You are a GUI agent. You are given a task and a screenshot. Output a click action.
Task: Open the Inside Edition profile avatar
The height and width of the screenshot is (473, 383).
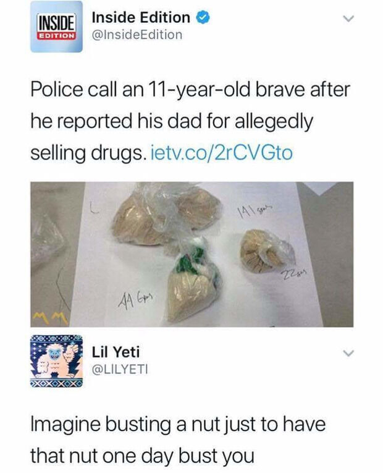tap(56, 27)
